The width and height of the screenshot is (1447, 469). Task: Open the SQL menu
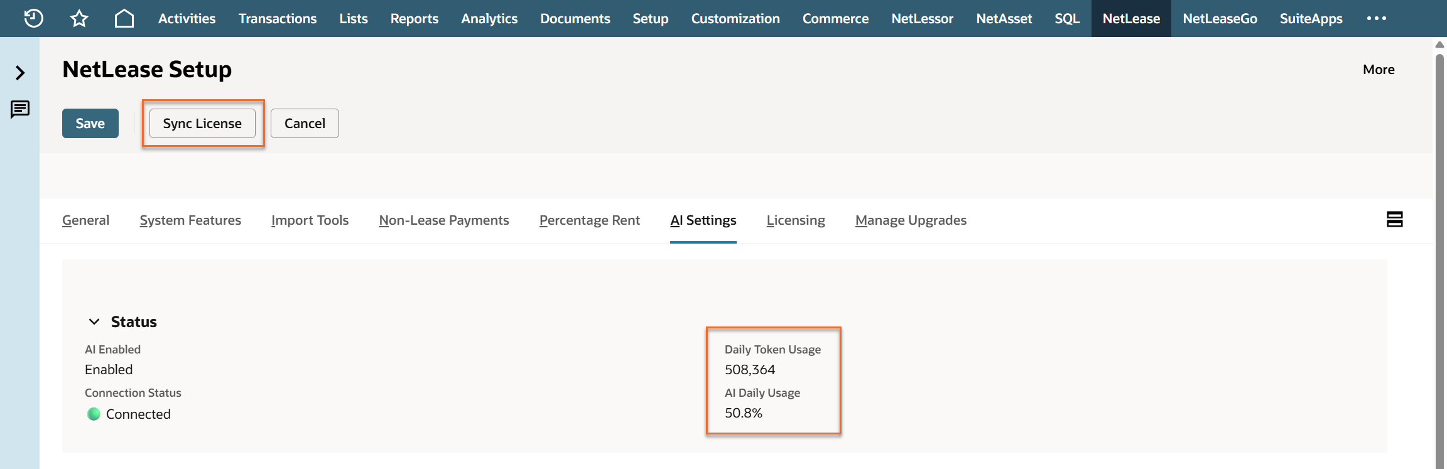1067,18
